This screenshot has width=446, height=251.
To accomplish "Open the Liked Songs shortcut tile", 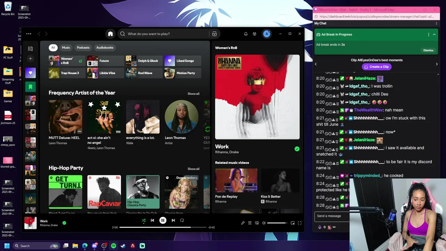I will click(183, 61).
